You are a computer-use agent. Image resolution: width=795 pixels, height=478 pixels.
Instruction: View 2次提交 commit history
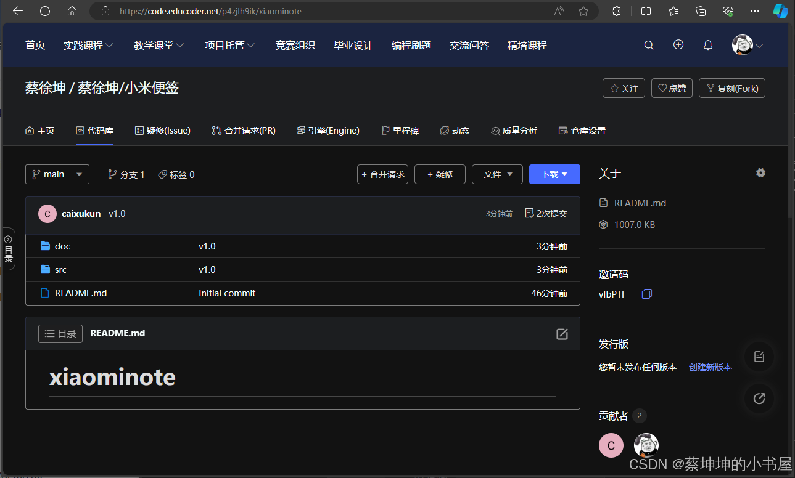(546, 214)
